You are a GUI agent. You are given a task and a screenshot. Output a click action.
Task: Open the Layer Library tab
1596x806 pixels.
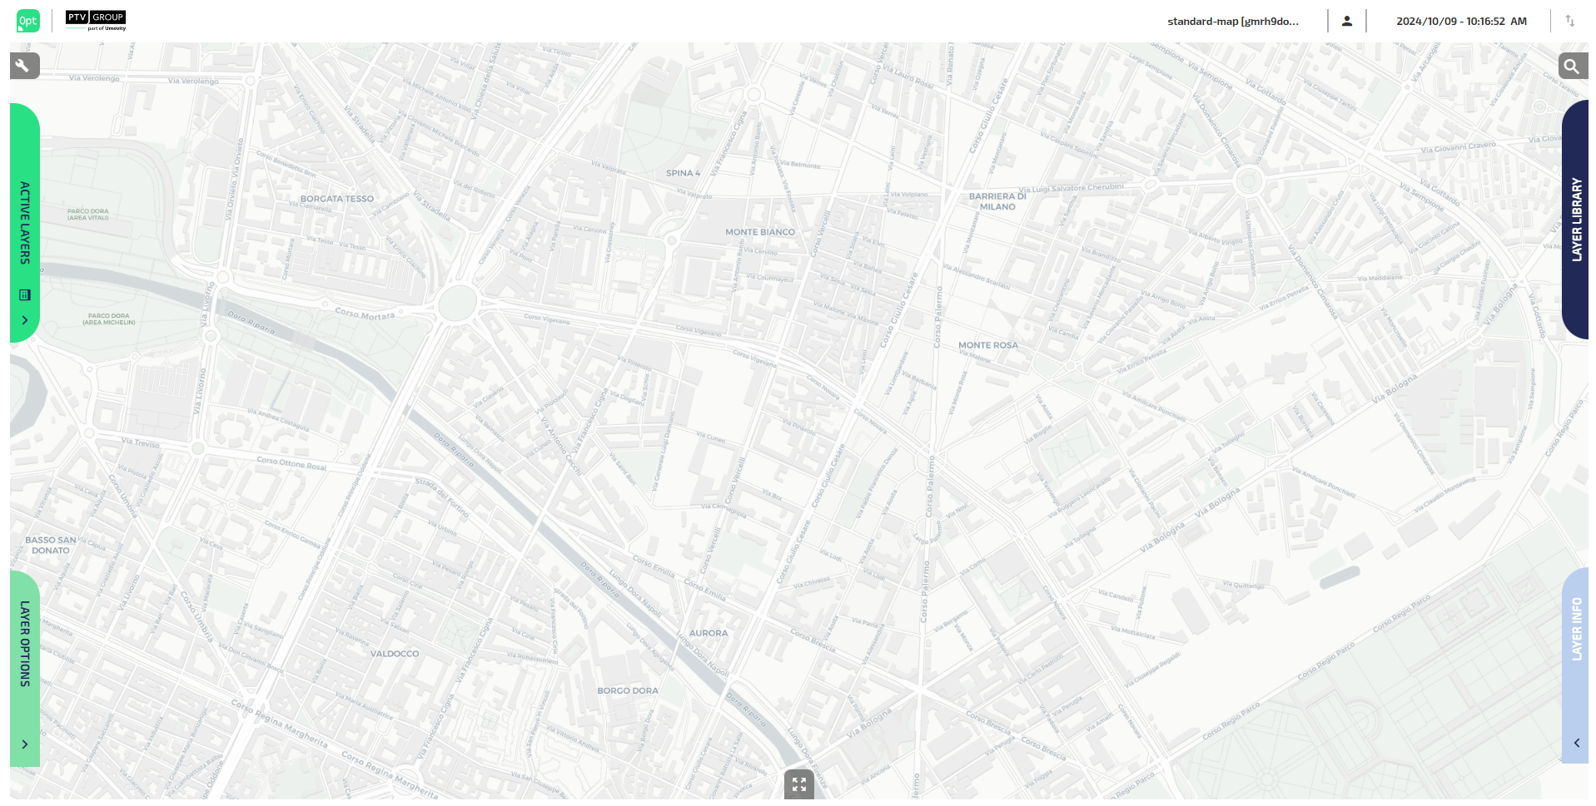coord(1576,220)
